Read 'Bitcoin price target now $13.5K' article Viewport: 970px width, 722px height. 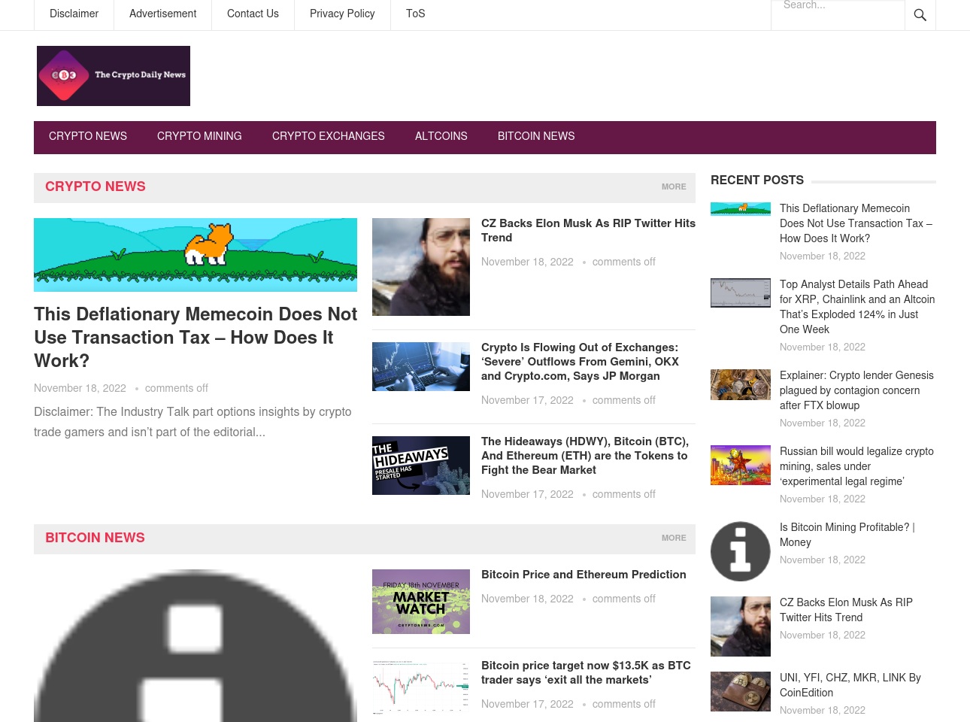(586, 672)
